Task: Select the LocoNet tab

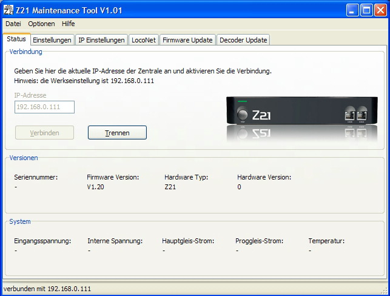Action: coord(144,40)
